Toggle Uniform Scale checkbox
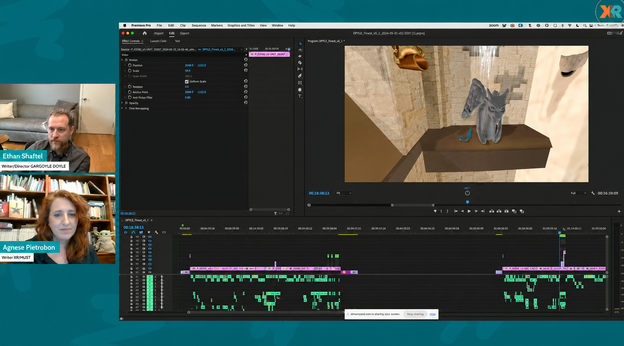 click(187, 81)
